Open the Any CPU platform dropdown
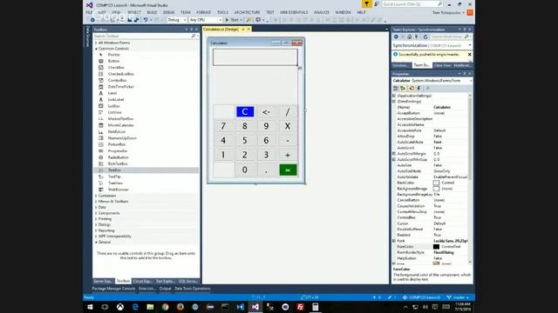This screenshot has width=558, height=313. [x=206, y=20]
